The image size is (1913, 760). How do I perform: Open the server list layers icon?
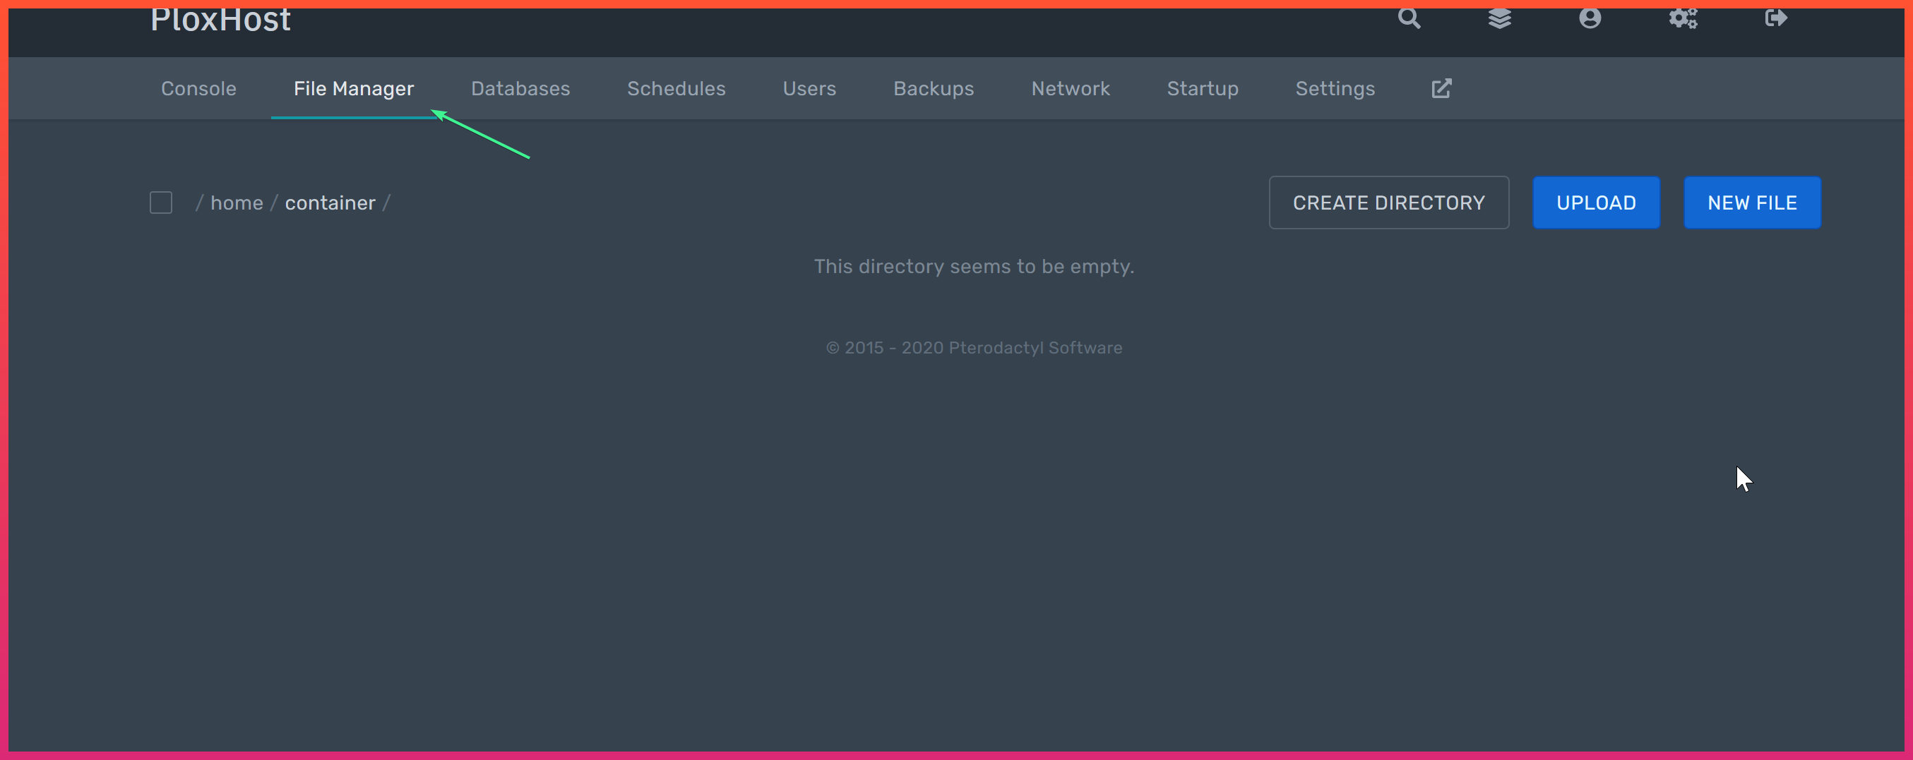1499,18
